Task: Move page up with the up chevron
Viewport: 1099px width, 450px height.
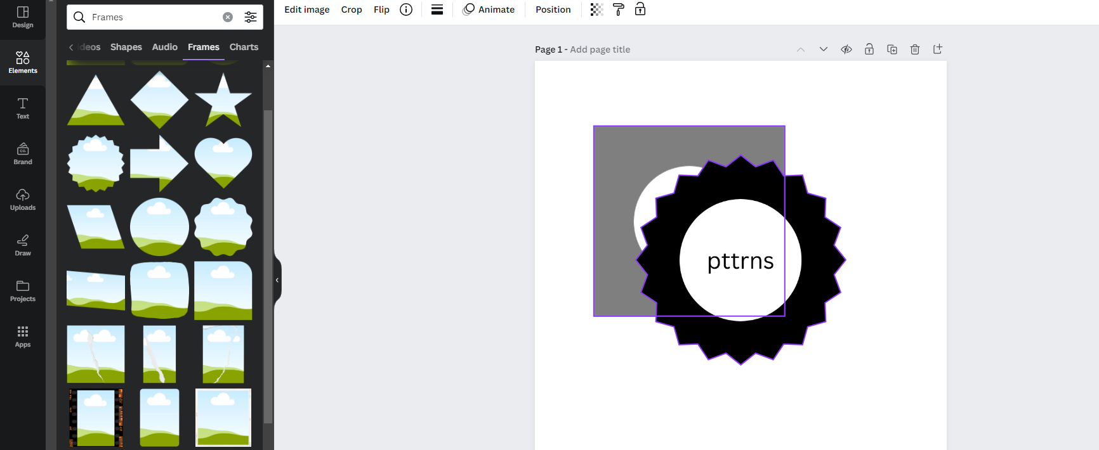Action: coord(801,49)
